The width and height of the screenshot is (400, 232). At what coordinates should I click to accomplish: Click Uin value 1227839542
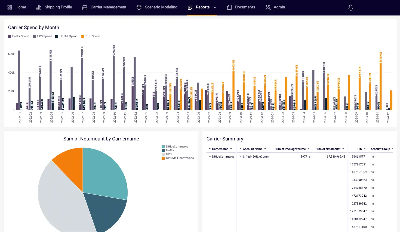click(358, 203)
